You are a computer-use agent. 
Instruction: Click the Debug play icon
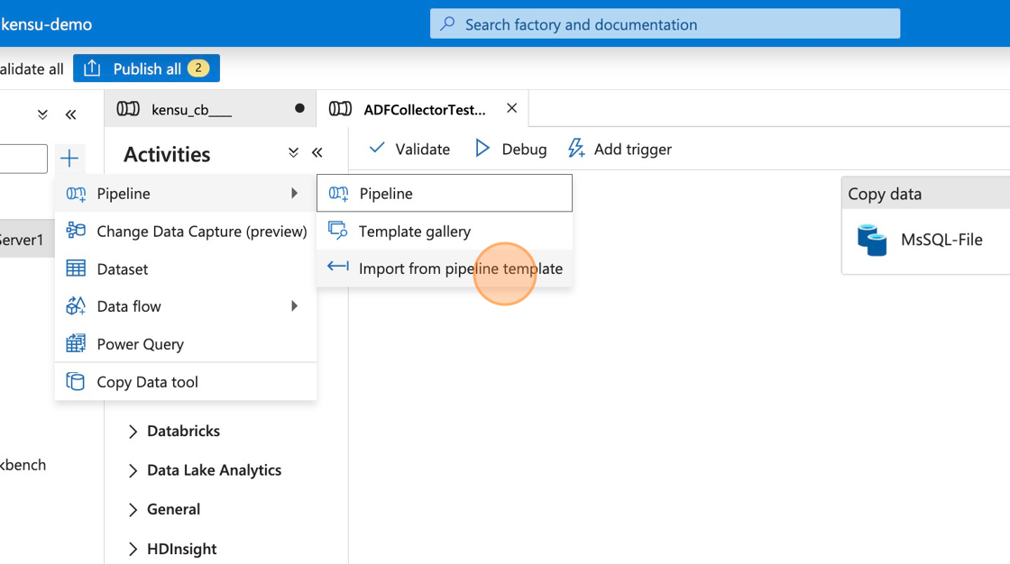click(x=482, y=149)
